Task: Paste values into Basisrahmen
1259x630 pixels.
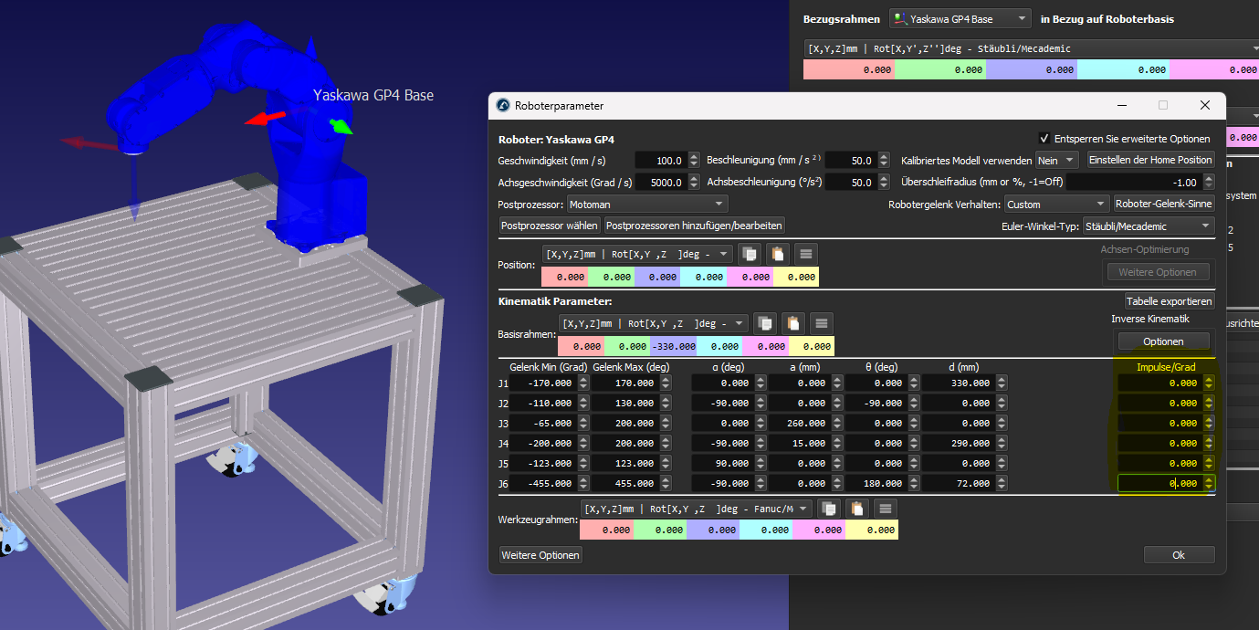Action: [792, 323]
